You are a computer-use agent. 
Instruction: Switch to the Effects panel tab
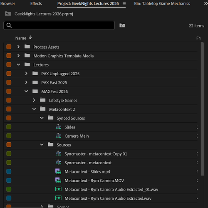click(36, 3)
